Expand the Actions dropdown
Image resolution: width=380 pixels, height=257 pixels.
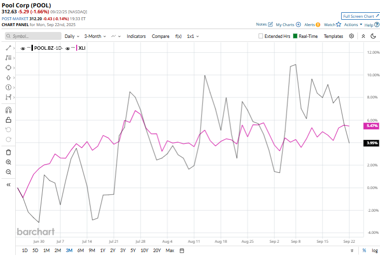353,25
